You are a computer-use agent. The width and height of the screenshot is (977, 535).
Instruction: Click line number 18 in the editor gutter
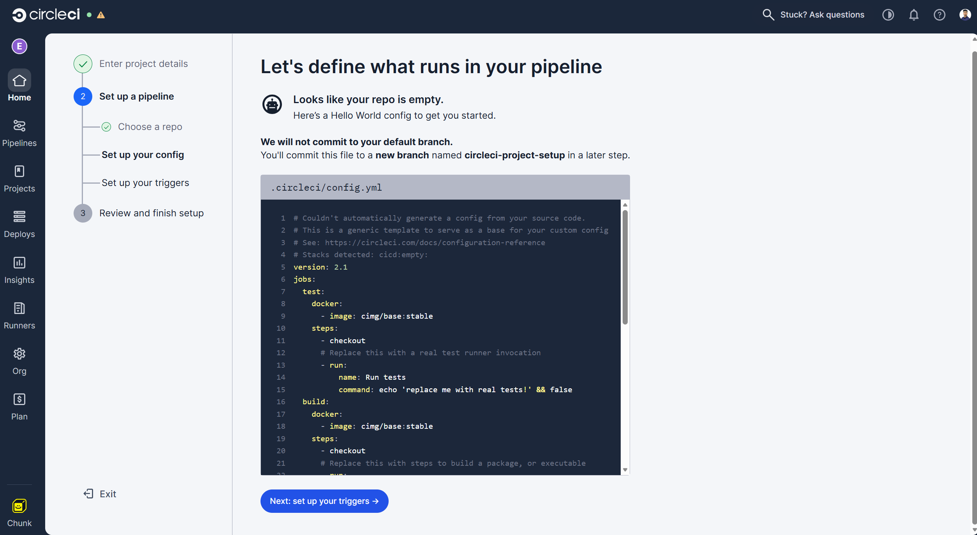281,426
